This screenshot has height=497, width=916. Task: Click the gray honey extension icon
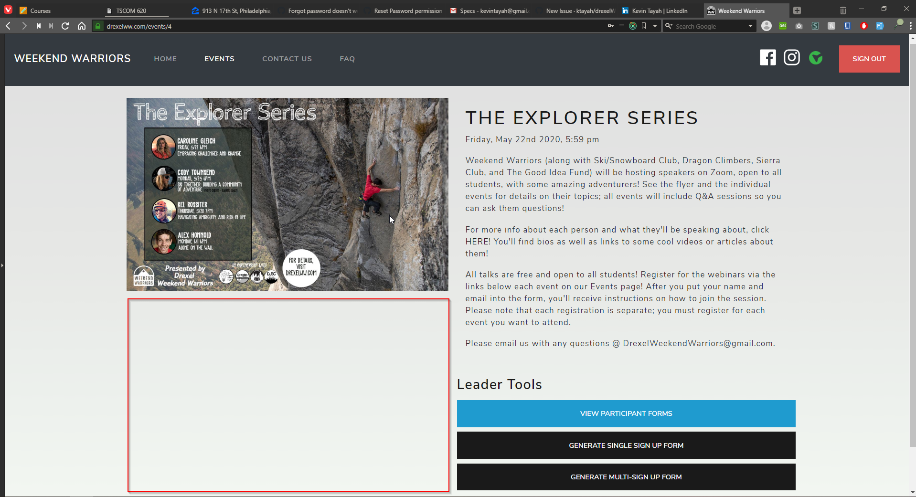831,26
